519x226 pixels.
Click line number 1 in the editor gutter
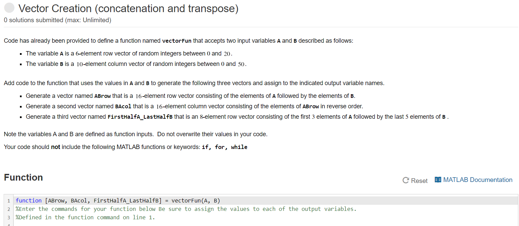(8, 200)
